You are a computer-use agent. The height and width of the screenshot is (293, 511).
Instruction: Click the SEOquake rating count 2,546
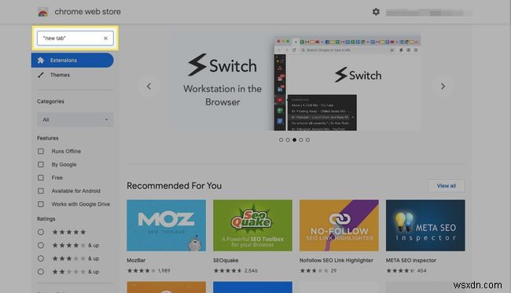pyautogui.click(x=251, y=270)
